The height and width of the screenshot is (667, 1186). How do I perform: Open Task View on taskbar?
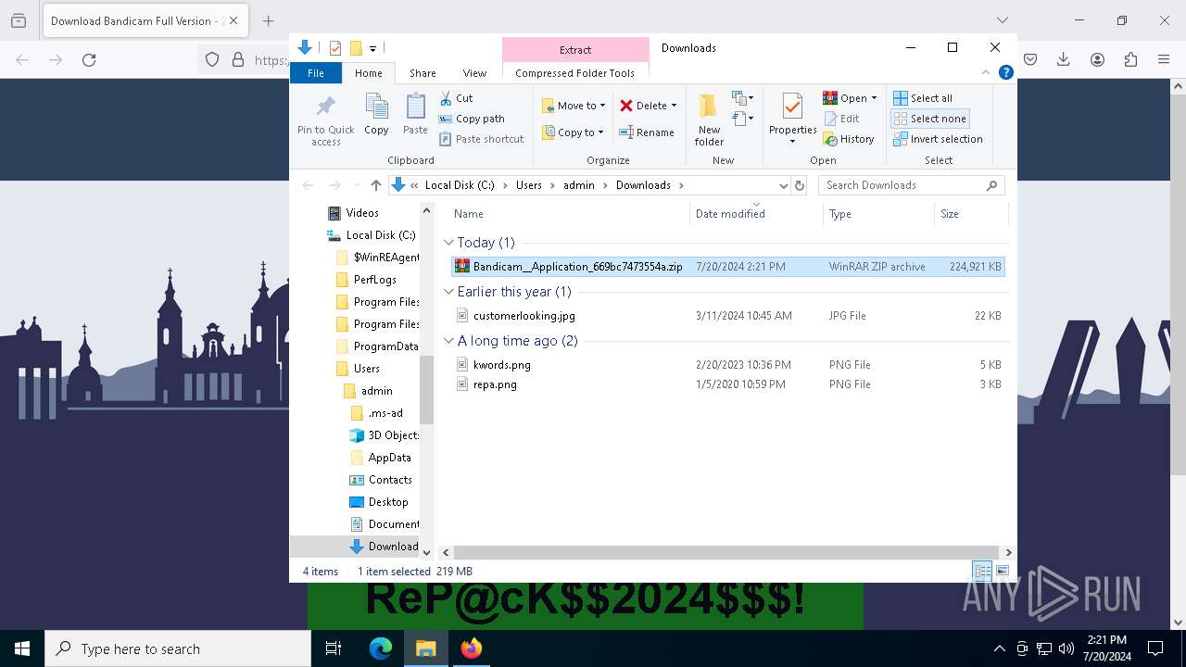point(334,648)
